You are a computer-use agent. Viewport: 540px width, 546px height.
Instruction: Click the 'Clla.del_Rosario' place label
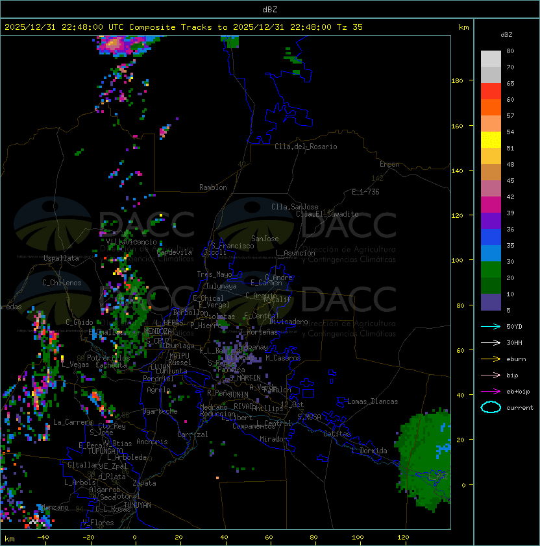pos(306,147)
